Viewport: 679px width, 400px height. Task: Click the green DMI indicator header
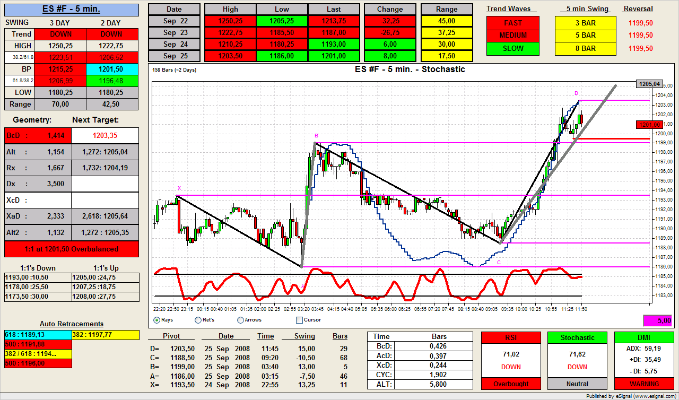(x=644, y=337)
